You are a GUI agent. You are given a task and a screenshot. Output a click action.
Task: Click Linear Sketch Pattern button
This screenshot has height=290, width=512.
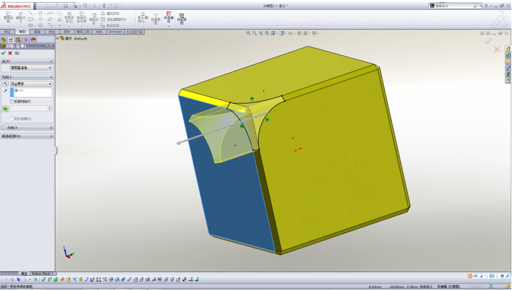[113, 19]
